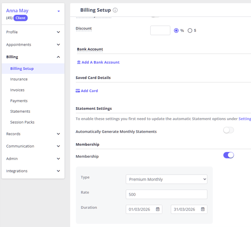Click the credit card icon beside Add Card
Screen dimensions: 251x227
pyautogui.click(x=78, y=91)
